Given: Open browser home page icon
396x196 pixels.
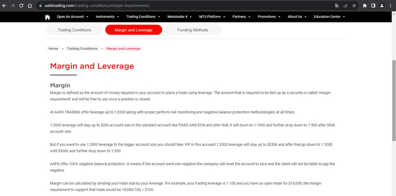Looking at the screenshot, I should [30, 5].
